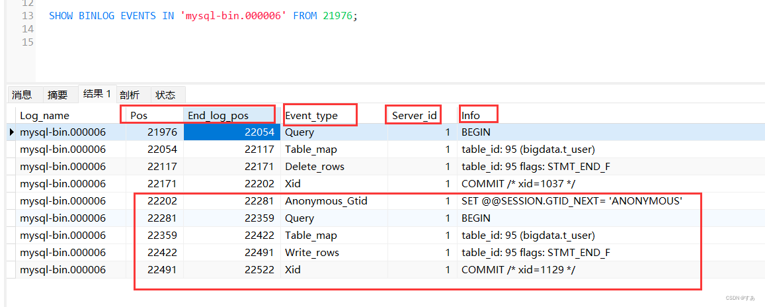Screen dimensions: 765x307
Task: Select table_id info cell in row 22359
Action: pos(610,236)
